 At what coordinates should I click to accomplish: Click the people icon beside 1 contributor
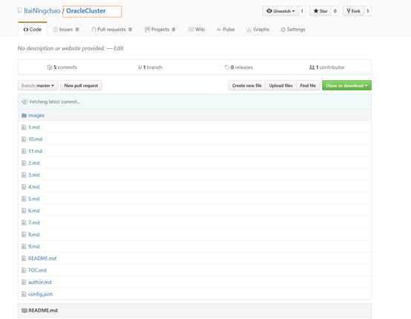(x=312, y=68)
